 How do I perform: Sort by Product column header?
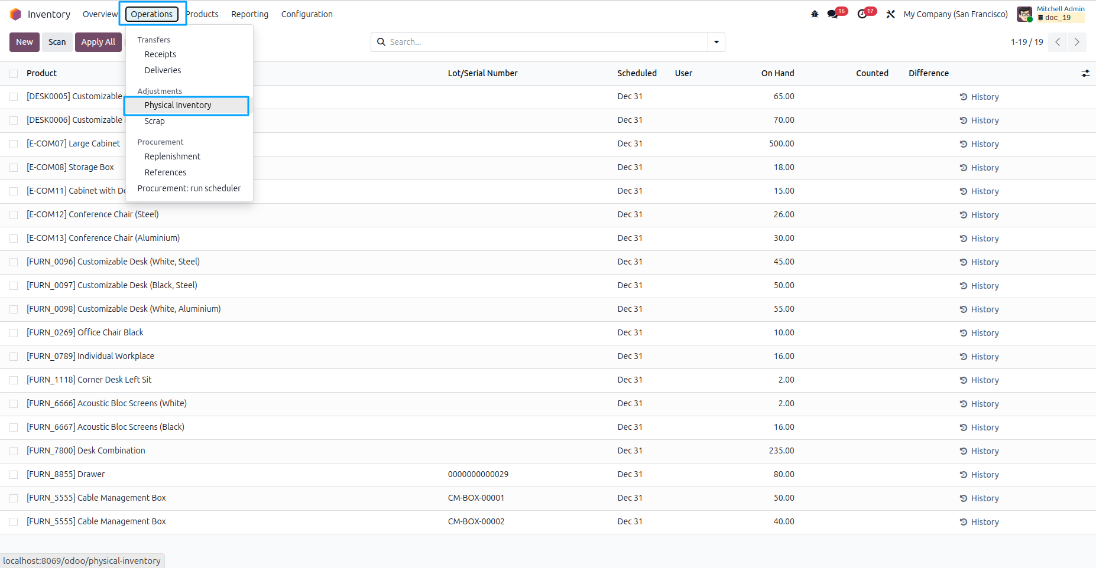41,73
